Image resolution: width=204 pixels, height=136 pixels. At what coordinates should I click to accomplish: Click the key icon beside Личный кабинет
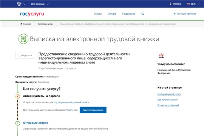175,14
